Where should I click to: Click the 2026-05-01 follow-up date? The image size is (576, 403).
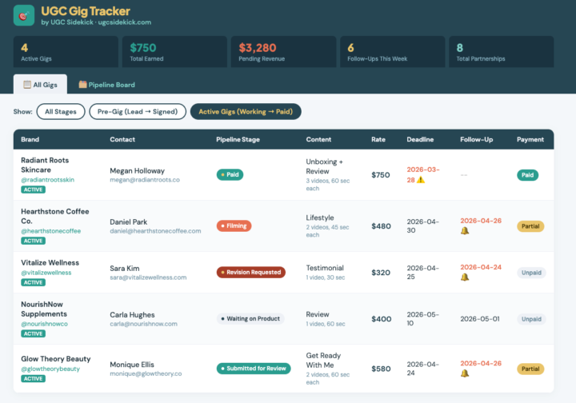pyautogui.click(x=480, y=319)
